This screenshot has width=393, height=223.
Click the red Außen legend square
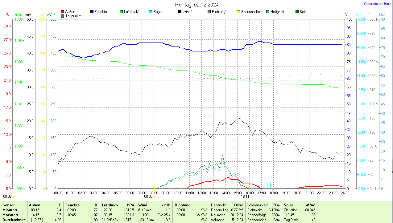[63, 12]
